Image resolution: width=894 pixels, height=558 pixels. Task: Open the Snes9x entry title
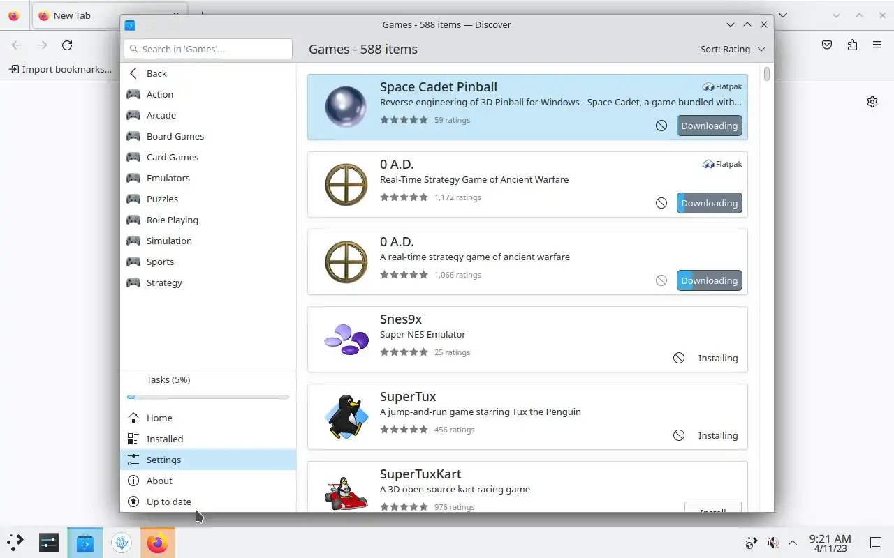coord(401,319)
